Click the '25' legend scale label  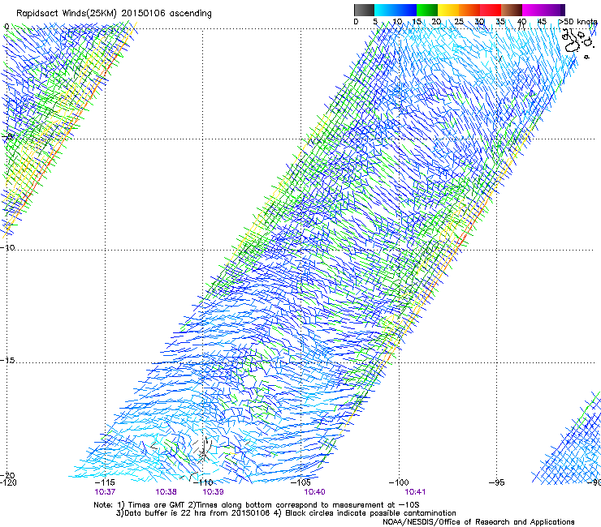458,22
